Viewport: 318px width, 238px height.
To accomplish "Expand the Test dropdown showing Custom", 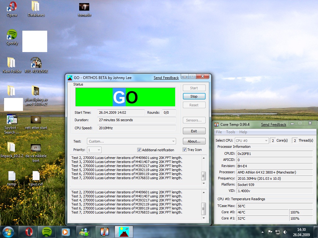I will [x=131, y=141].
